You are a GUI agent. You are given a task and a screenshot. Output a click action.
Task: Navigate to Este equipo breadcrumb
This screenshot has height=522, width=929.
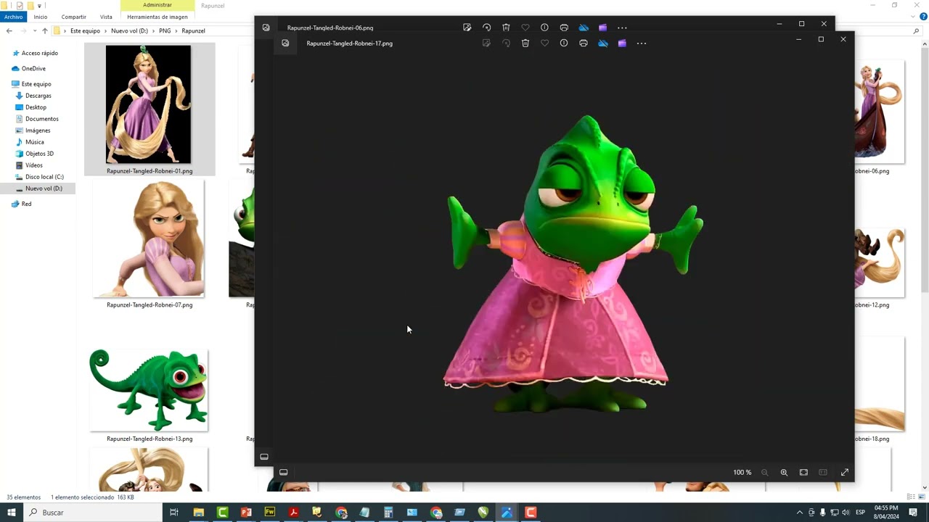pos(85,31)
